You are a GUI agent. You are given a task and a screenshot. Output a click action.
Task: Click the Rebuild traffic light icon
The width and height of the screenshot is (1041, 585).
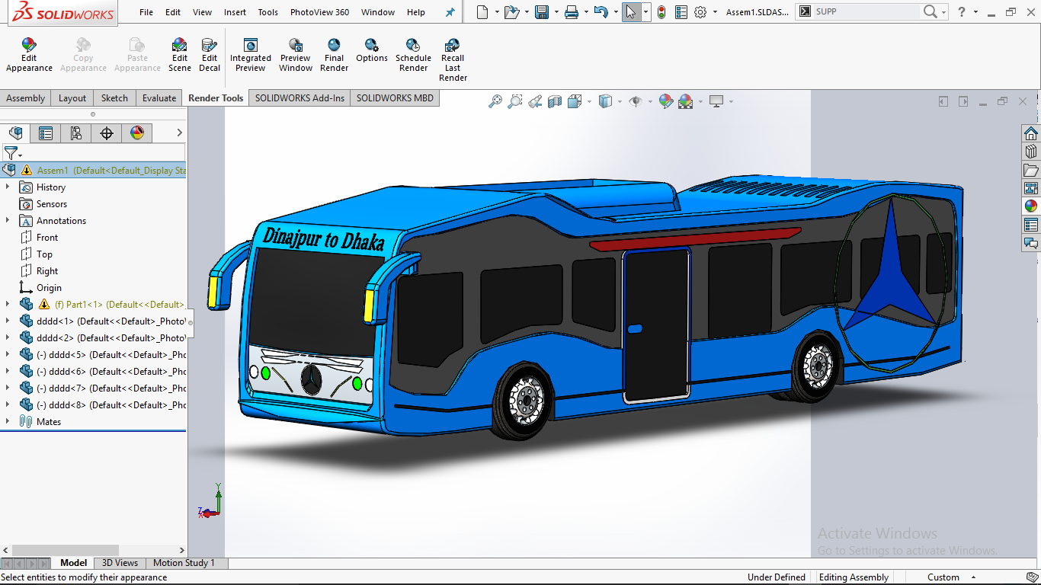[x=661, y=12]
